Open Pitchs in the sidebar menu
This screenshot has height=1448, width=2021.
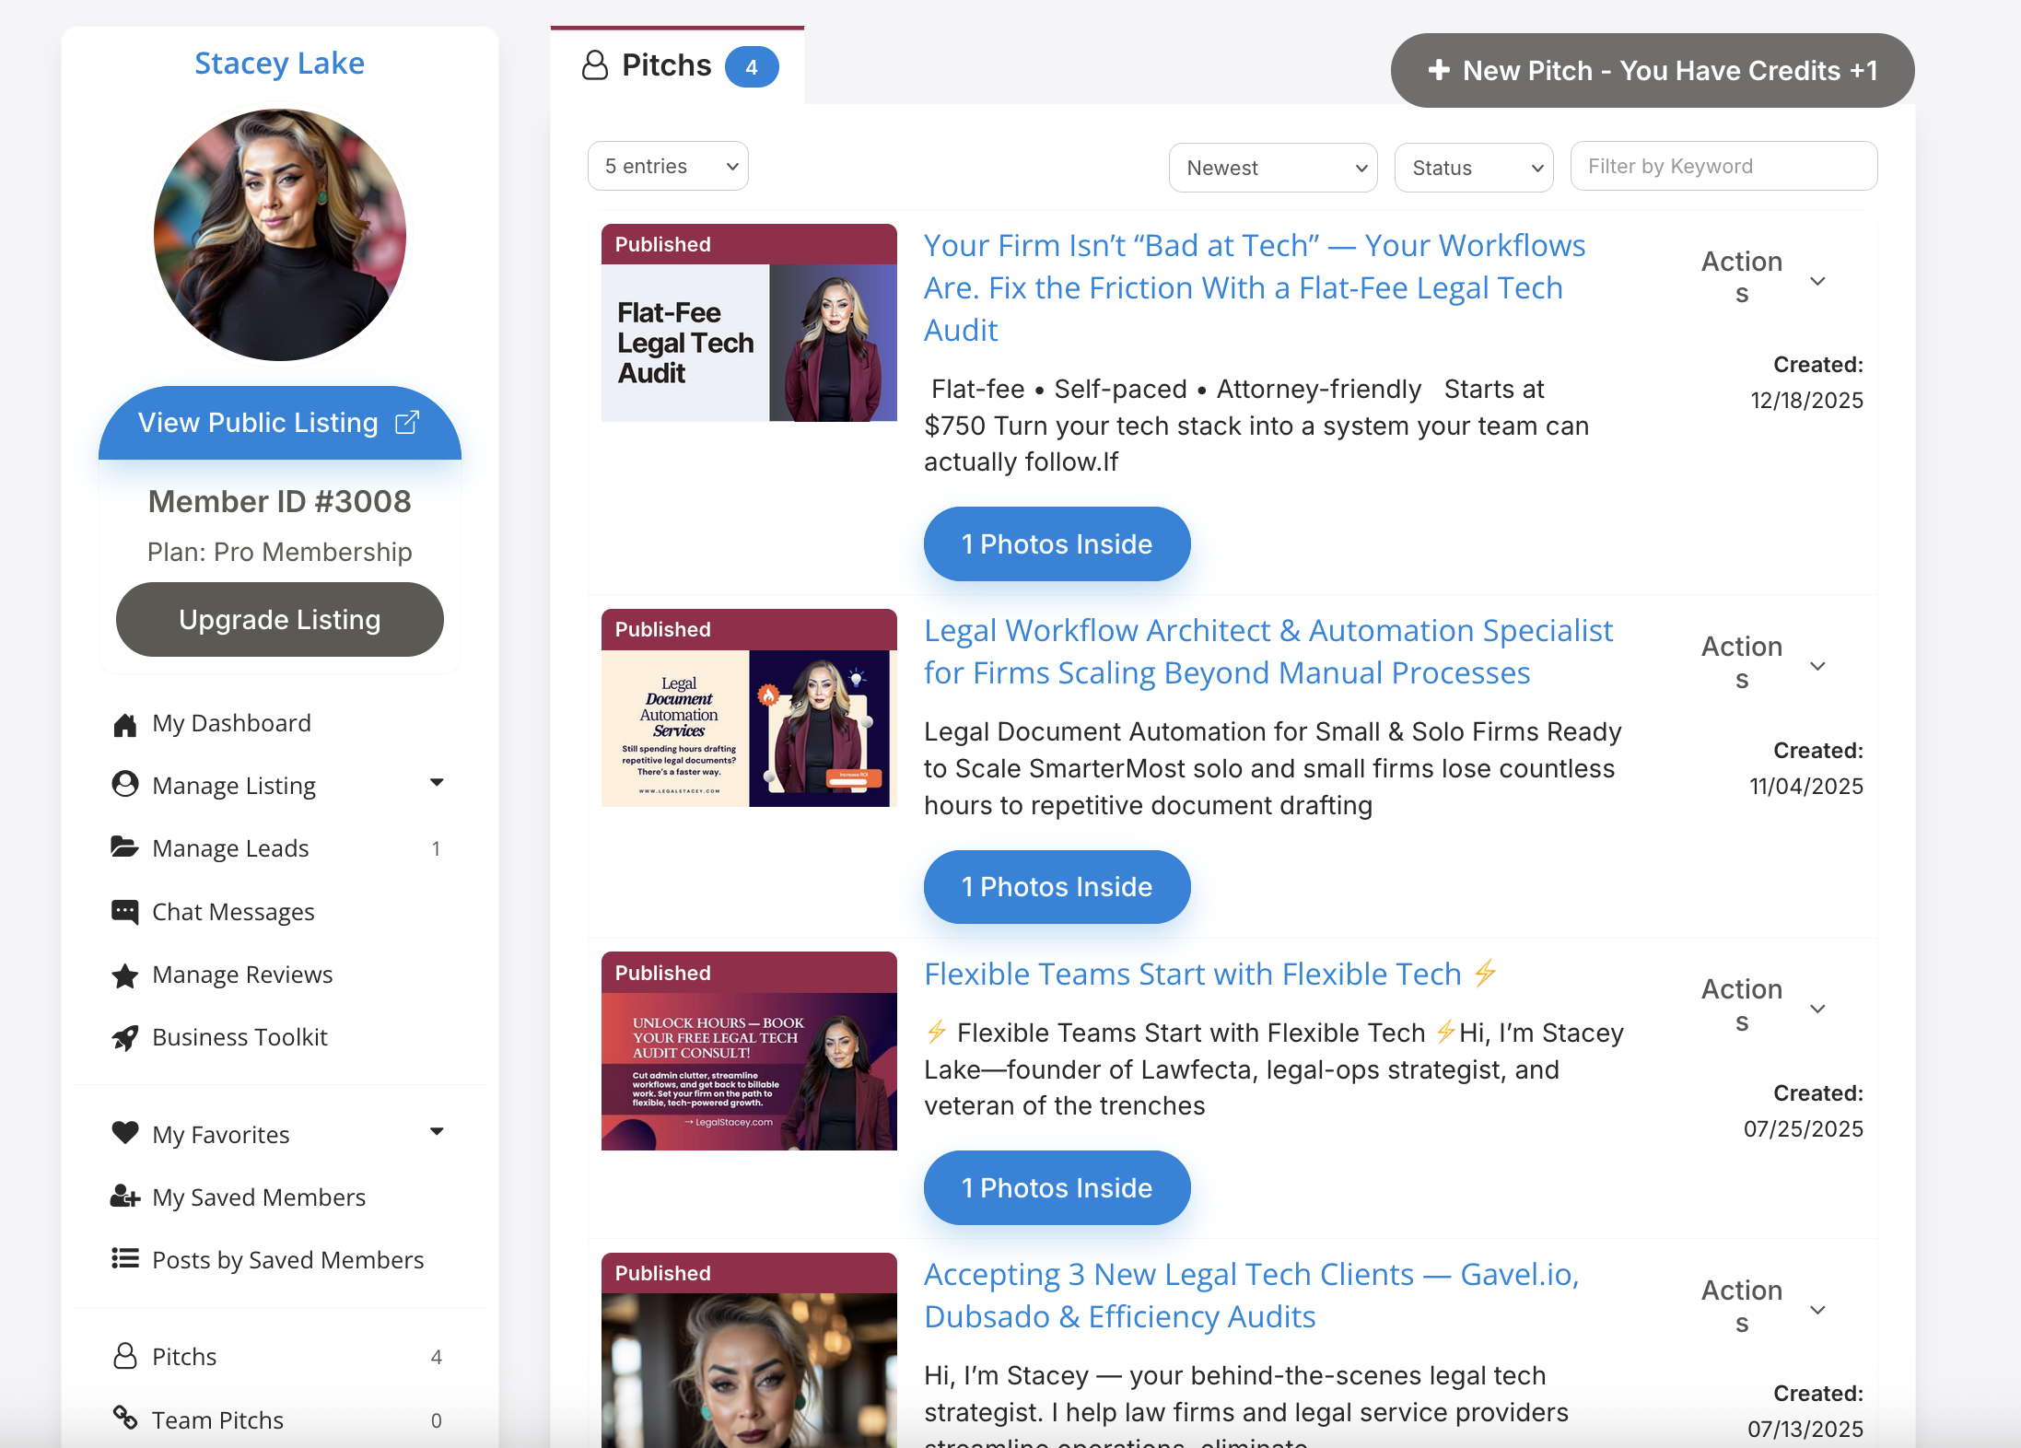[184, 1357]
